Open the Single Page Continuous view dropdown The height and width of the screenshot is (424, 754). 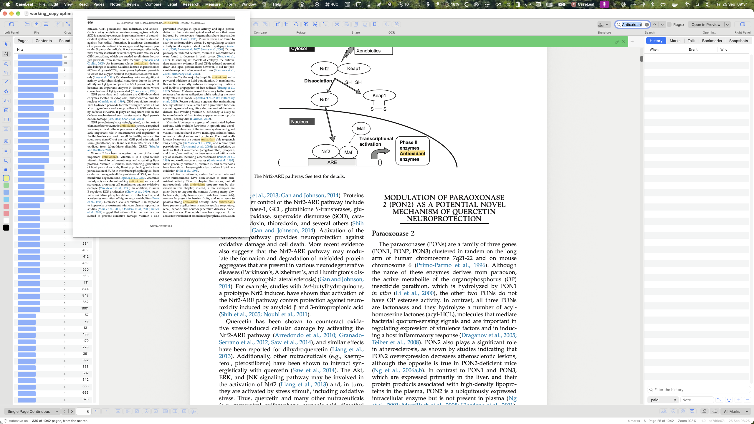(x=33, y=411)
